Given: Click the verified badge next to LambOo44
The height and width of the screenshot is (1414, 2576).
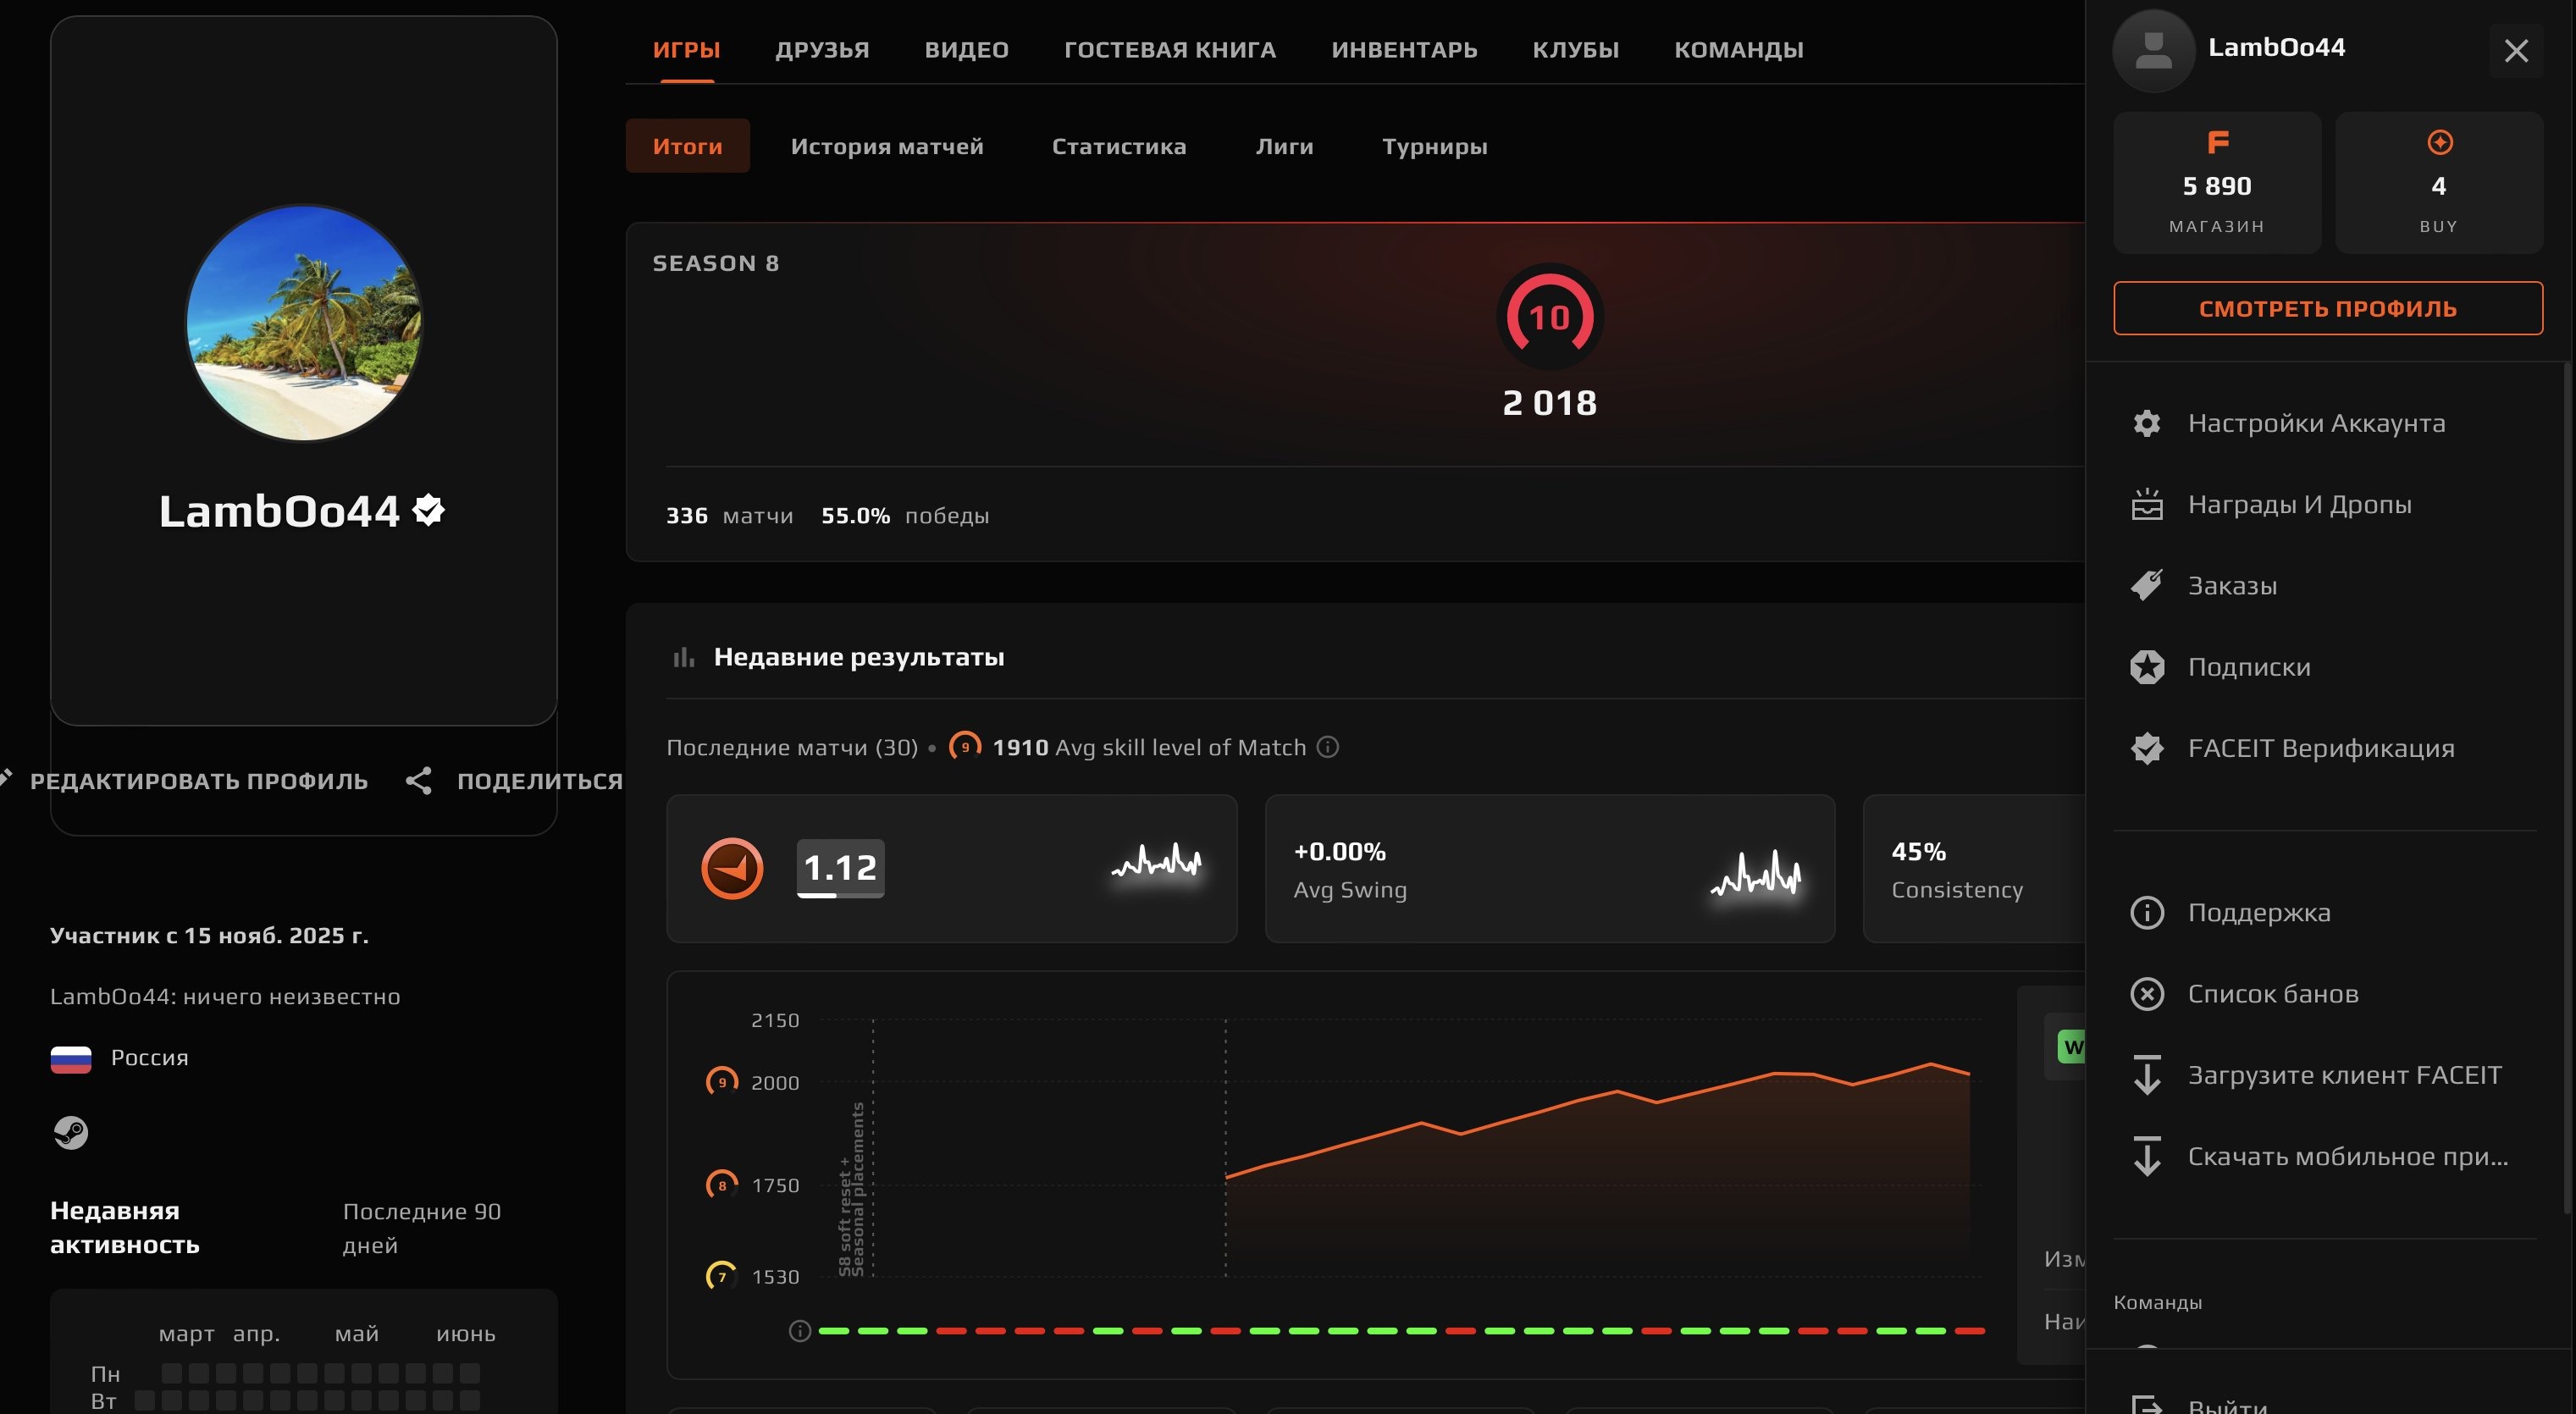Looking at the screenshot, I should [429, 510].
